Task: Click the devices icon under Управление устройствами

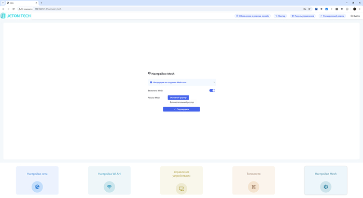Action: tap(181, 189)
